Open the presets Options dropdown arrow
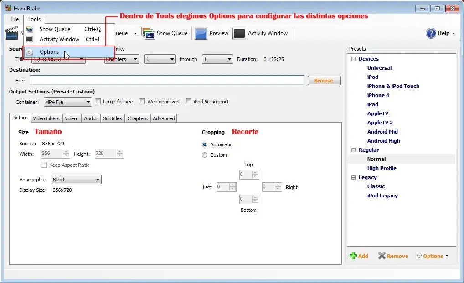The image size is (464, 283). point(447,256)
